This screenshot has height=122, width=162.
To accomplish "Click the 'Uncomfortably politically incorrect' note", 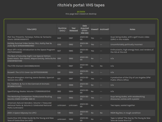I will [127, 45].
